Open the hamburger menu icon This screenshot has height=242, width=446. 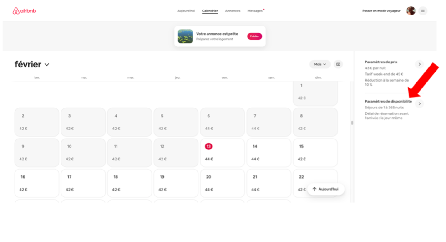tap(423, 11)
